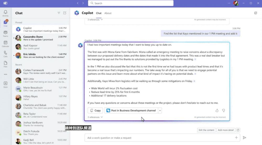
Task: Click the filter chats icon
Action: [59, 13]
